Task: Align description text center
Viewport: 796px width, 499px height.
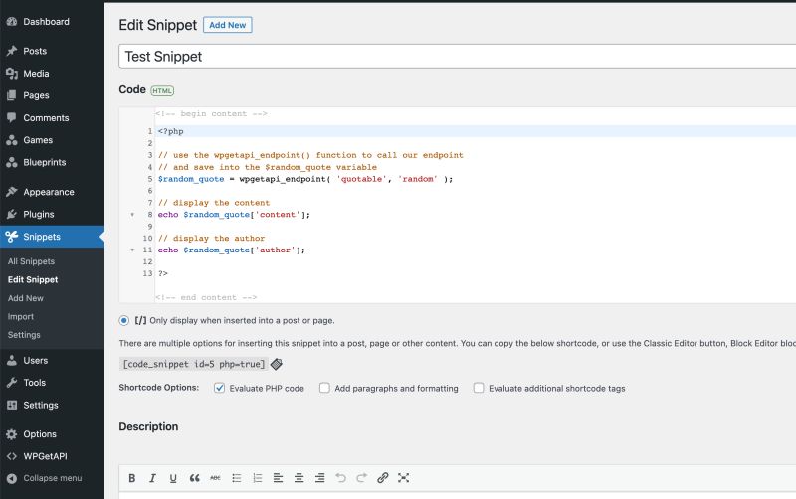Action: coord(299,478)
